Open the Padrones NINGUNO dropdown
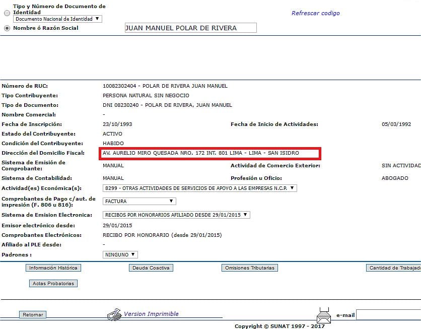The width and height of the screenshot is (421, 329). point(120,255)
